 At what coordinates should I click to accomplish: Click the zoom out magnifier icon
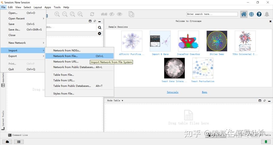pyautogui.click(x=65, y=14)
